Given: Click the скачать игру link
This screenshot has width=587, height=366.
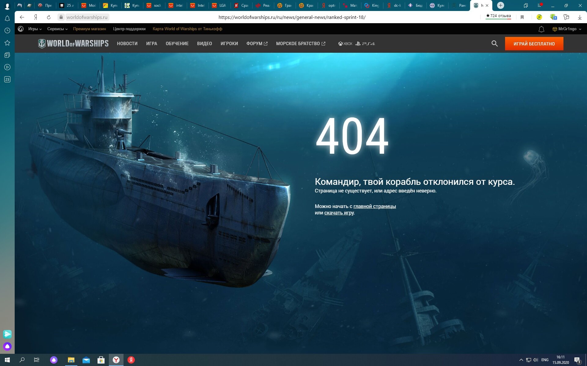Looking at the screenshot, I should tap(339, 213).
